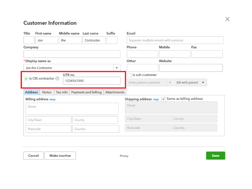Open the Billing address map link
The height and width of the screenshot is (189, 252).
point(52,99)
